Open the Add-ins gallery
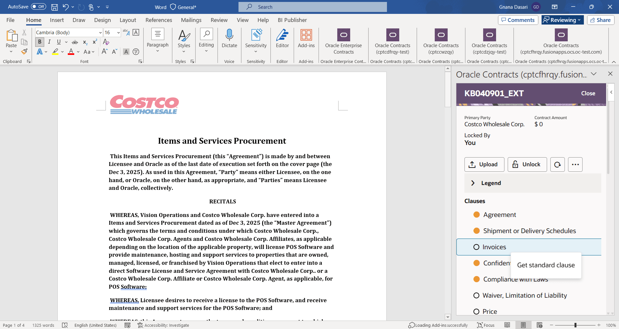Screen dimensions: 619x329 tap(306, 39)
